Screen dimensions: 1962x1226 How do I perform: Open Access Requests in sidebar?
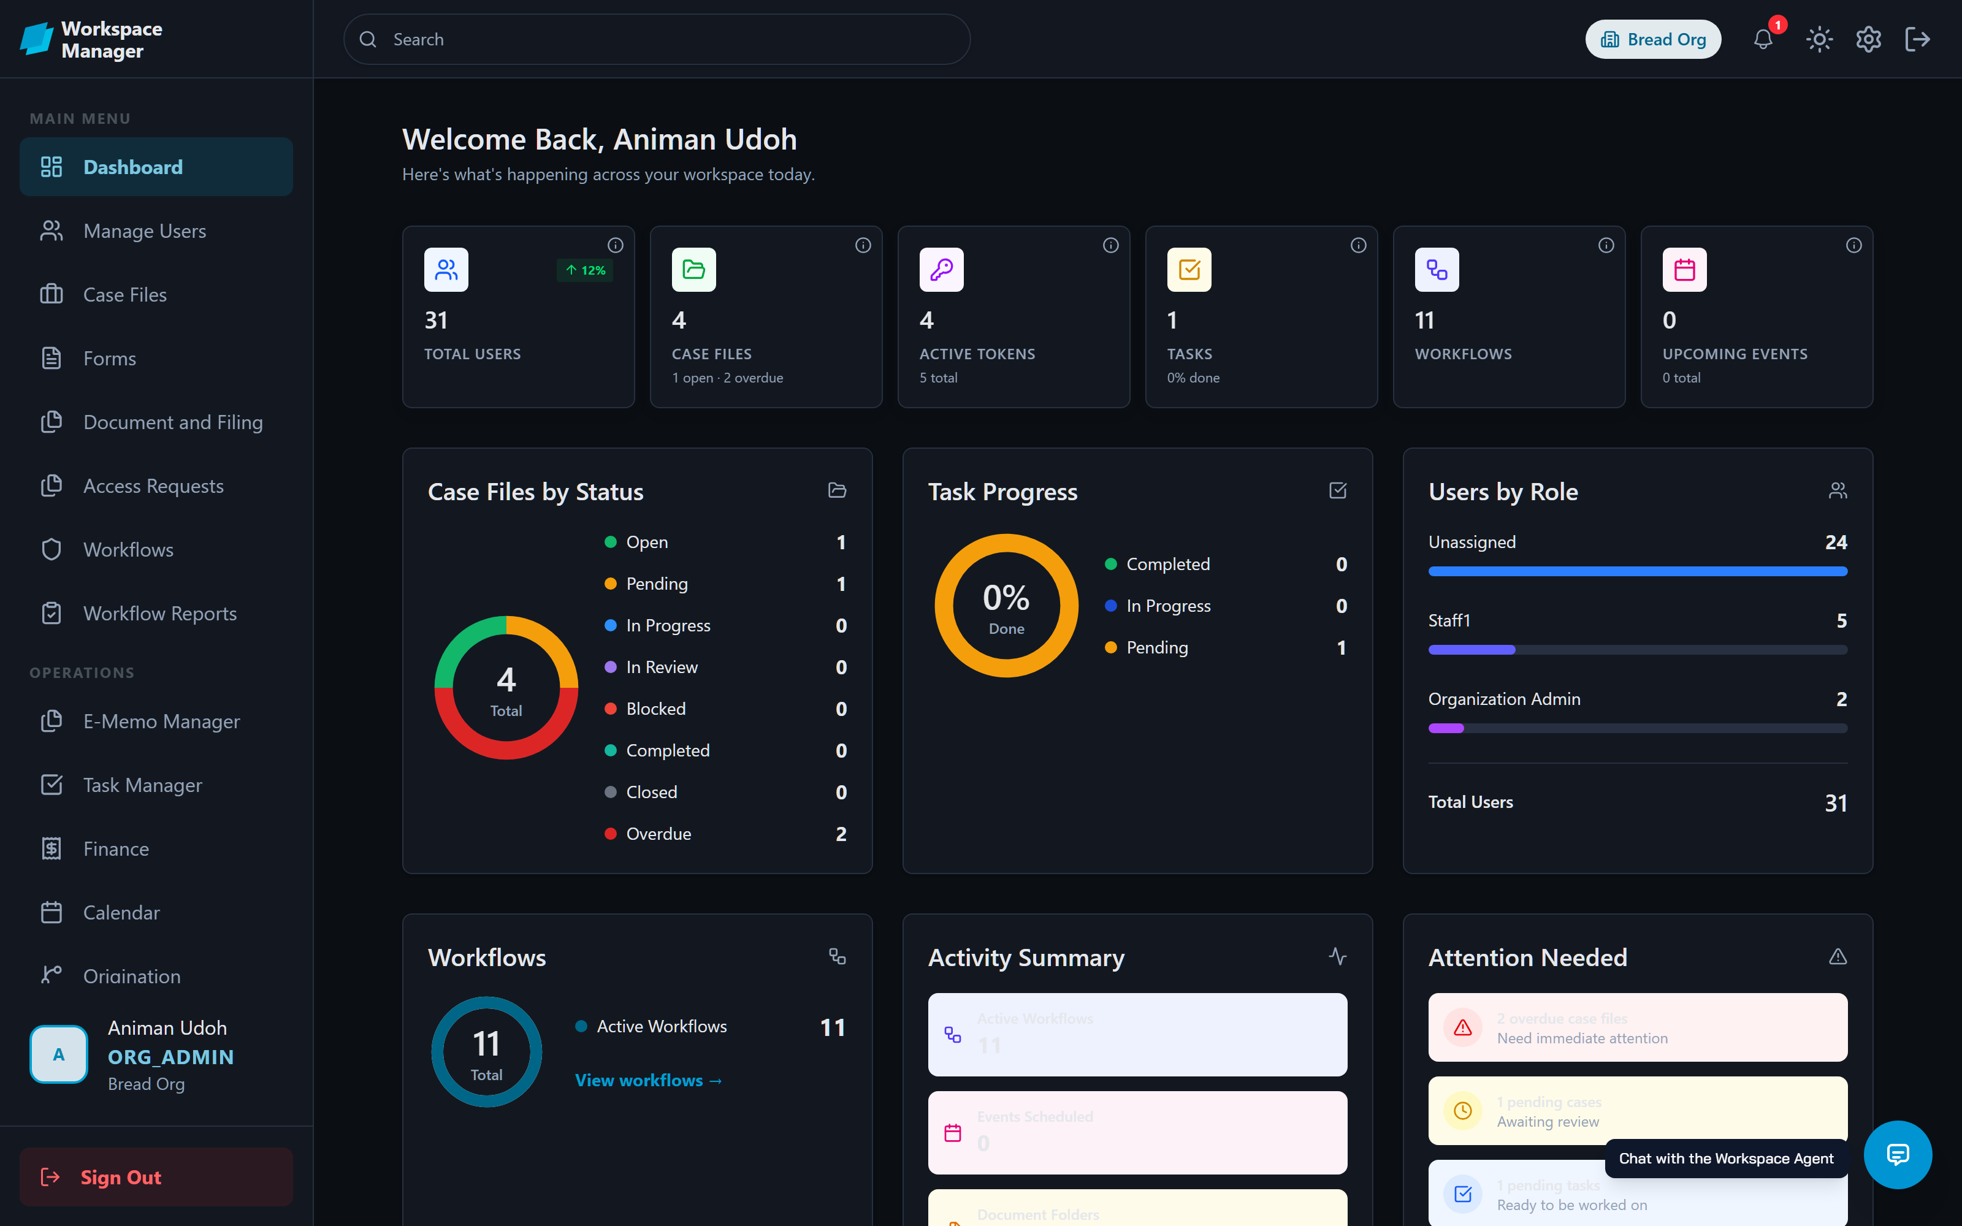(x=156, y=485)
